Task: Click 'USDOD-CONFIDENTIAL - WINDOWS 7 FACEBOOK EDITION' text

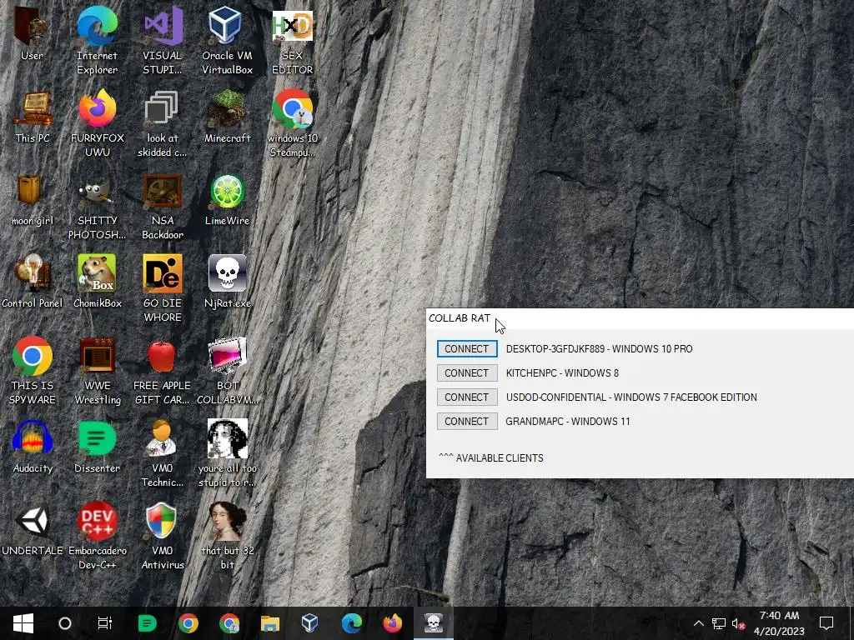Action: (631, 397)
